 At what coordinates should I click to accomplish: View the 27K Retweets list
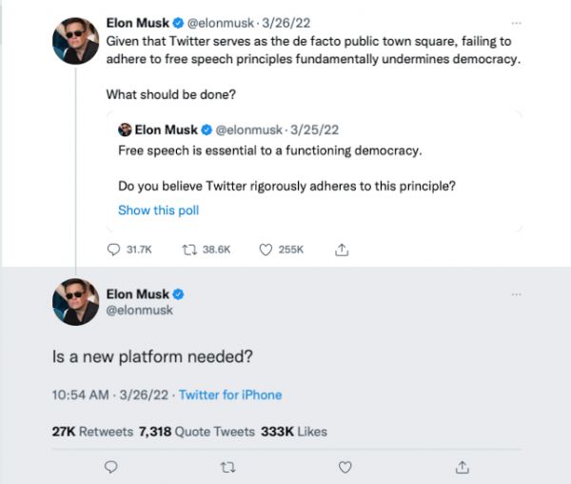(91, 432)
